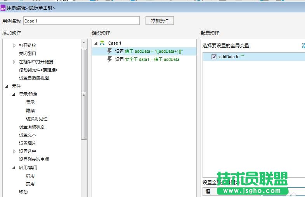305x197 pixels.
Task: Select the 打开链接 action
Action: 28,45
